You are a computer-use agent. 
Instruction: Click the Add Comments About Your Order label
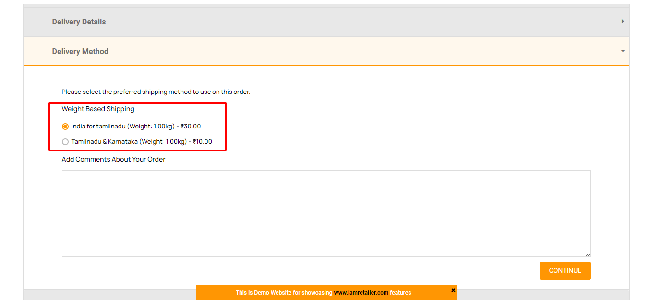(x=113, y=159)
